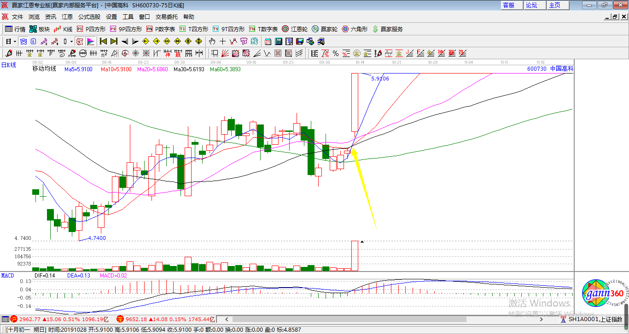Open the P四方形 tool
The image size is (629, 334).
click(x=91, y=29)
